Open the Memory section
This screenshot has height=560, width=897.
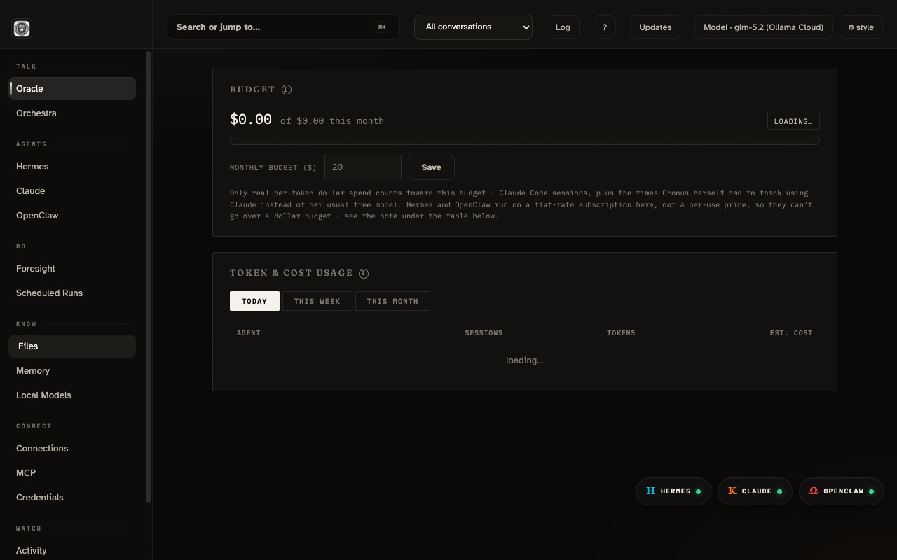coord(72,370)
